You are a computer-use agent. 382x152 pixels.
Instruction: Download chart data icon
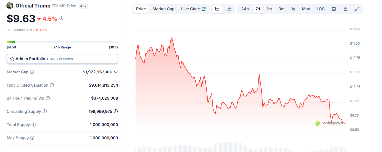point(345,9)
